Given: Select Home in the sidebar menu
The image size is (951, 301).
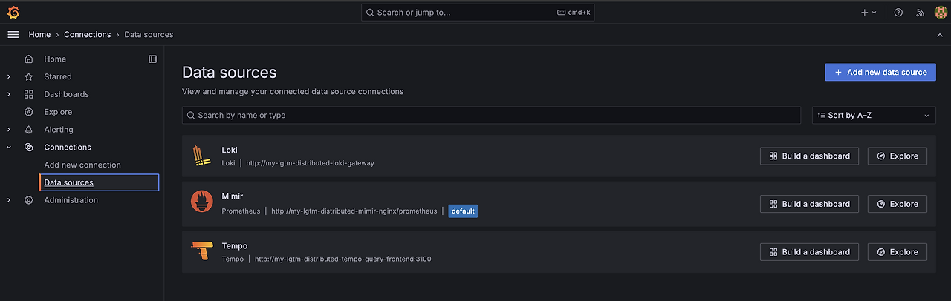Looking at the screenshot, I should click(x=55, y=59).
